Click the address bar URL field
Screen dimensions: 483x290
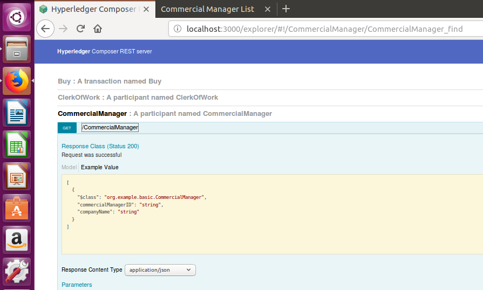[325, 29]
